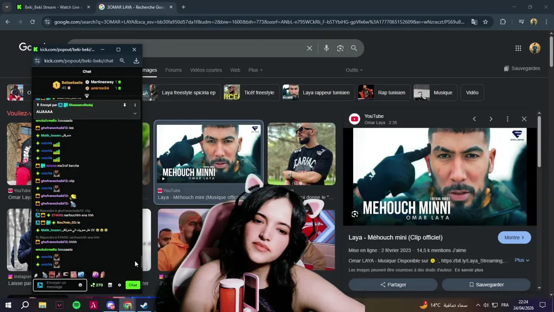Screen dimensions: 554x312
Task: Select the Musique filter chip
Action: point(435,92)
